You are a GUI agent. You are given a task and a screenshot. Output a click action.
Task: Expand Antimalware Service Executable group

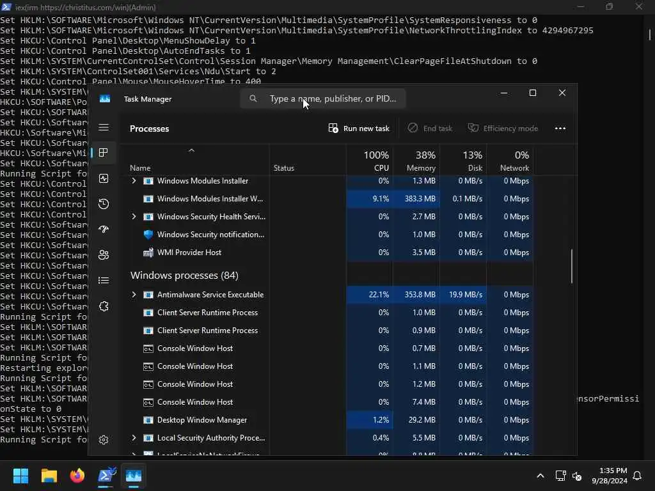pyautogui.click(x=134, y=295)
